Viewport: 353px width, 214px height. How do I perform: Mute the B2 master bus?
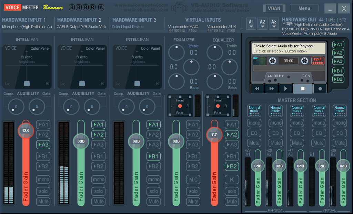coord(340,143)
